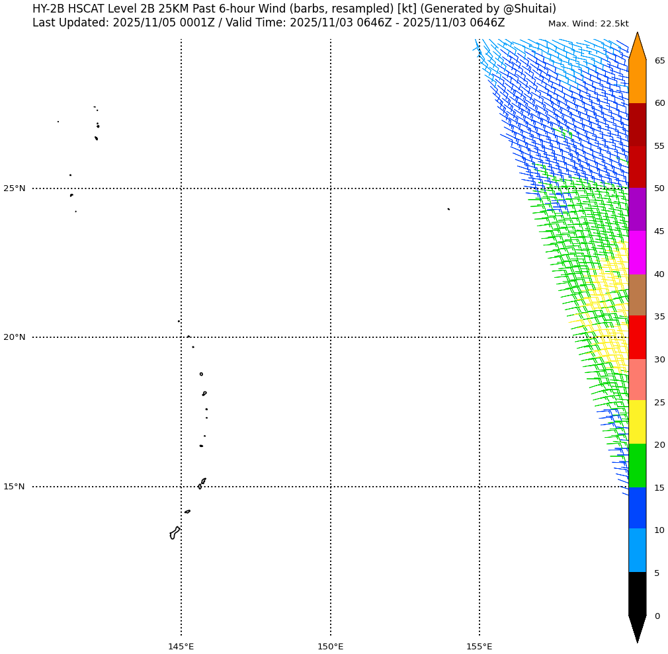Click the Max. Wind 22.5kt text
The image size is (668, 654).
pos(588,24)
